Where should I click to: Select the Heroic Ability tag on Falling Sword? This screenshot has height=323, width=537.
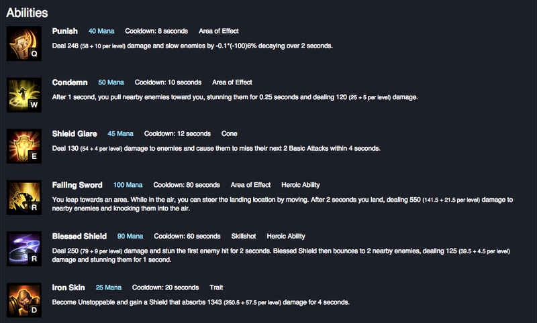click(300, 185)
